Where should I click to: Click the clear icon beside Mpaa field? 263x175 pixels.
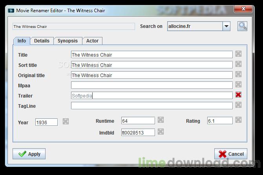238,85
